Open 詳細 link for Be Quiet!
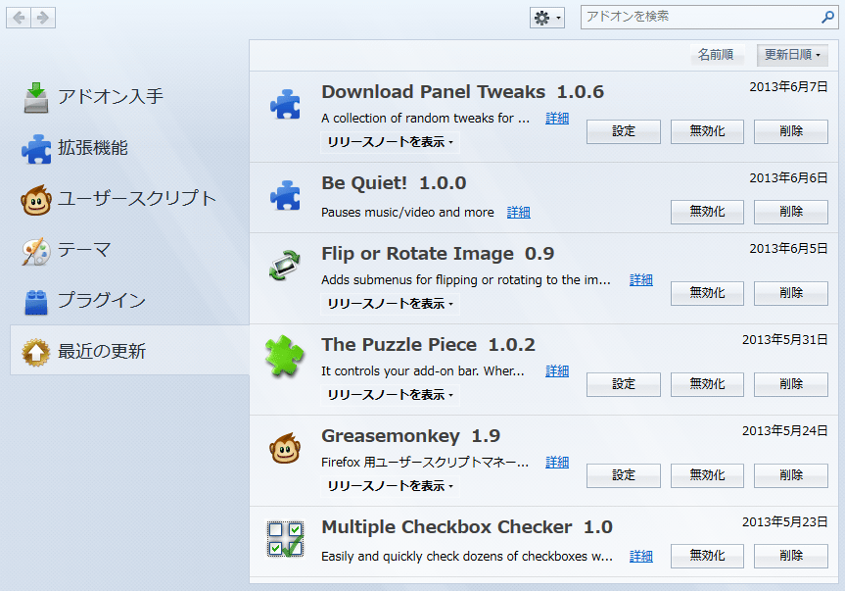Image resolution: width=845 pixels, height=591 pixels. pyautogui.click(x=518, y=213)
